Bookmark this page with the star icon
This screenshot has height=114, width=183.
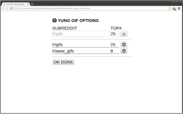point(170,8)
